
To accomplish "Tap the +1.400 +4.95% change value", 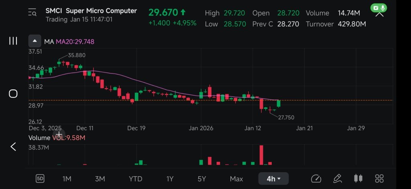I will tap(173, 23).
